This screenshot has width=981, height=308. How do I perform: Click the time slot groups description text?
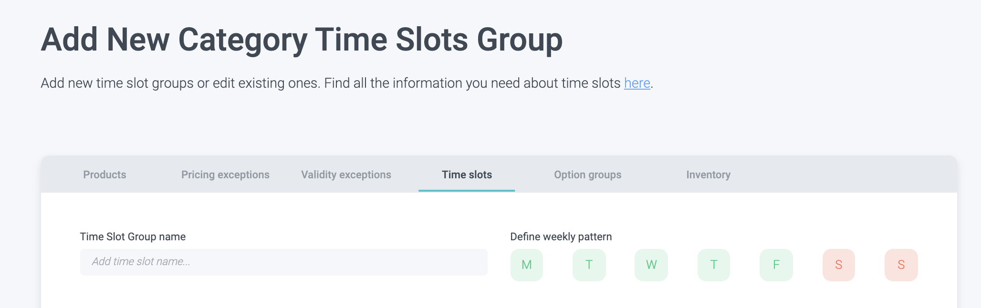[329, 83]
